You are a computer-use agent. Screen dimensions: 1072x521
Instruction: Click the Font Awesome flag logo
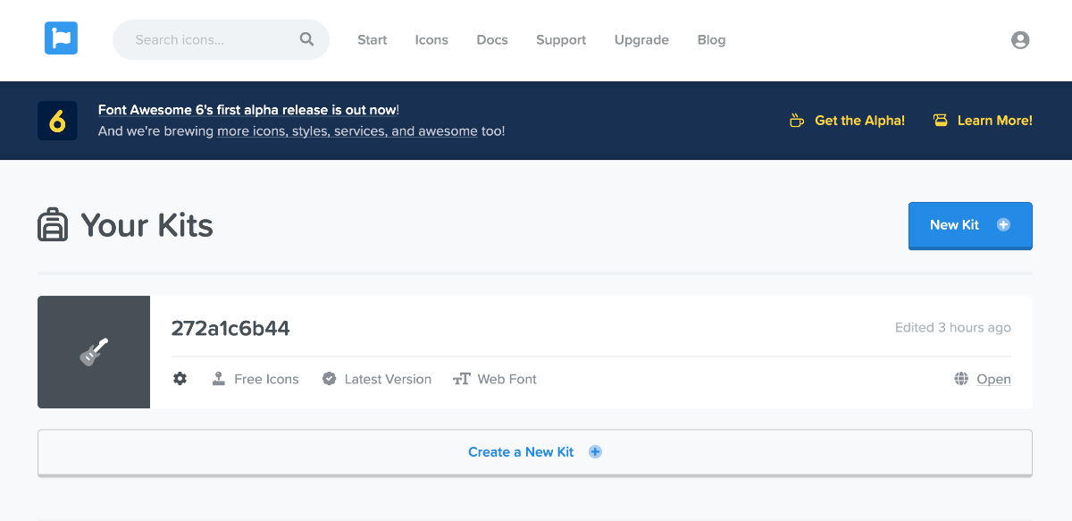(x=61, y=38)
